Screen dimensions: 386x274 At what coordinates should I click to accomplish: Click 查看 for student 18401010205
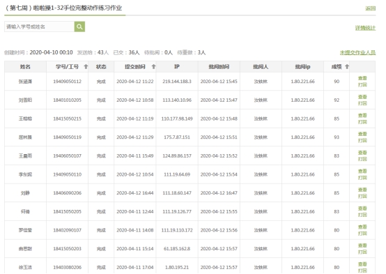pos(362,97)
